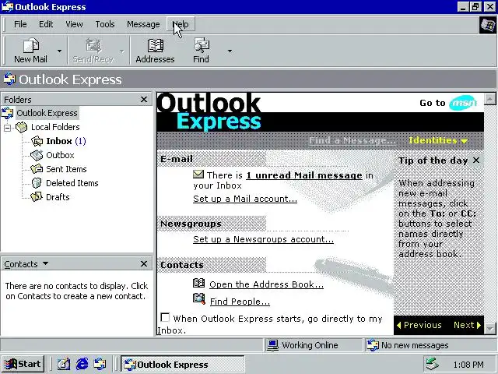
Task: Click the Find People magnifier icon
Action: (x=199, y=299)
